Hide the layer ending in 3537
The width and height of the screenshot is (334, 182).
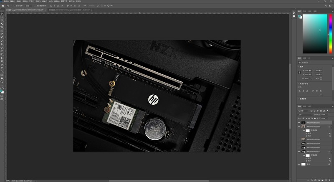coord(299,152)
